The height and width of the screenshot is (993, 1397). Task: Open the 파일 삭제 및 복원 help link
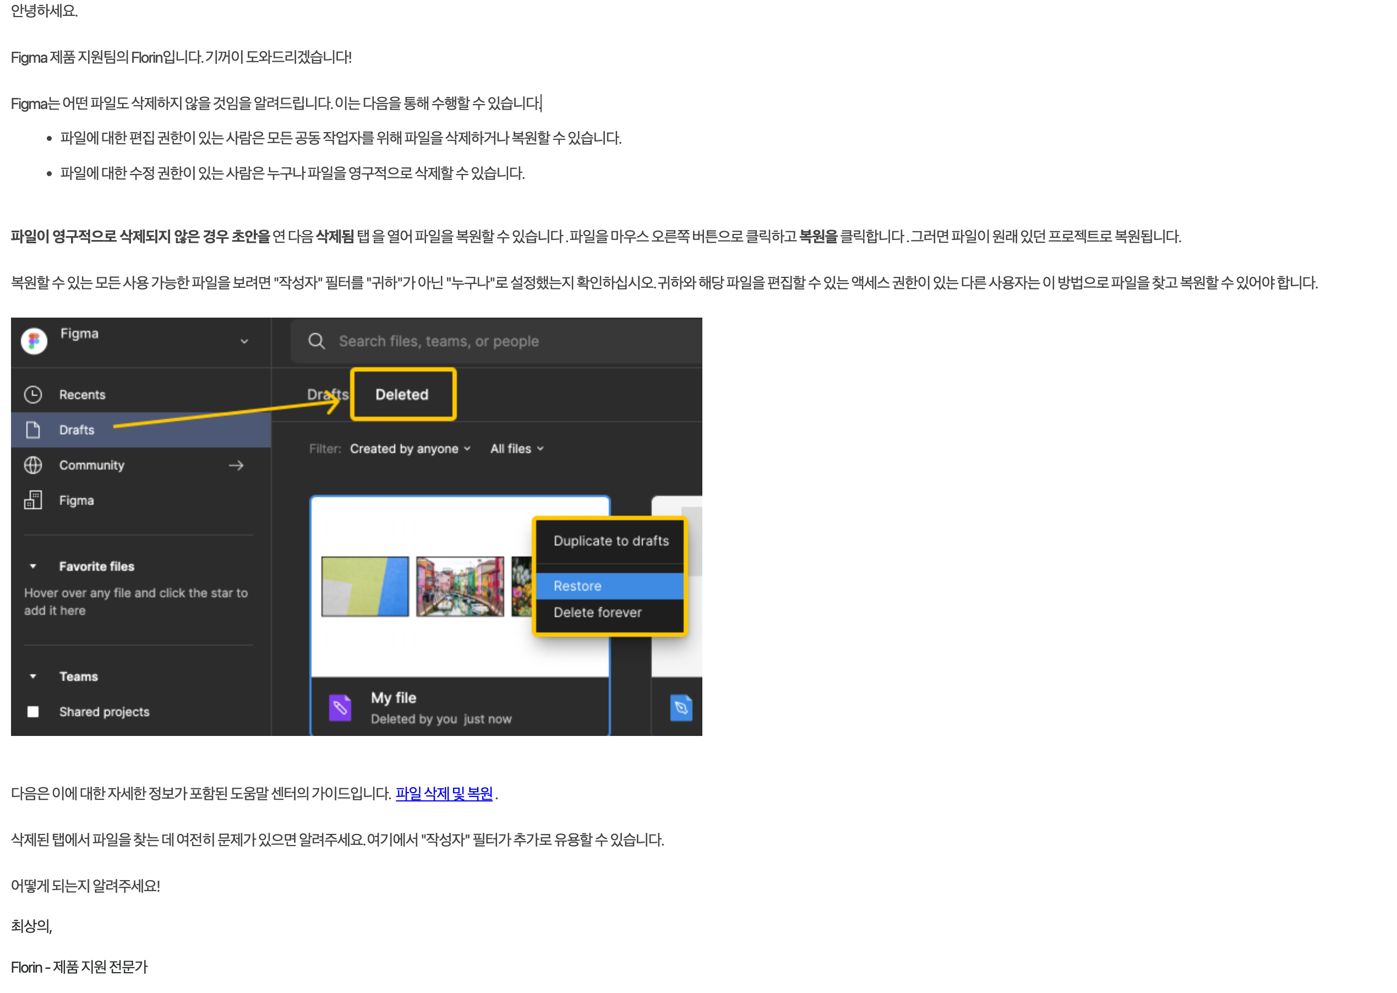tap(444, 793)
